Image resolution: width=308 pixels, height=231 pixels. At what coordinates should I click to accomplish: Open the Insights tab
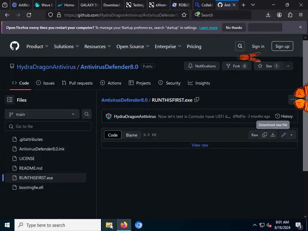tap(199, 83)
